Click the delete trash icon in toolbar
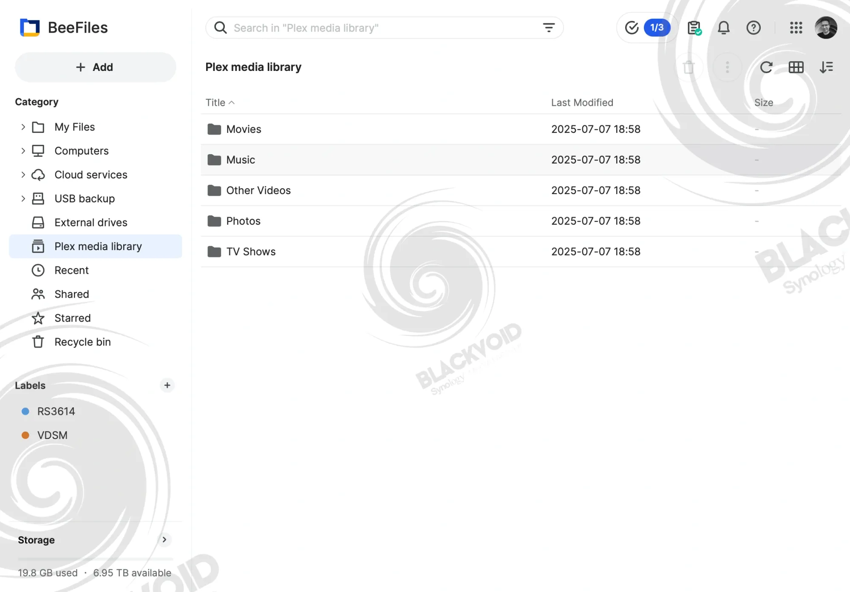Screen dimensions: 850x592 (688, 67)
